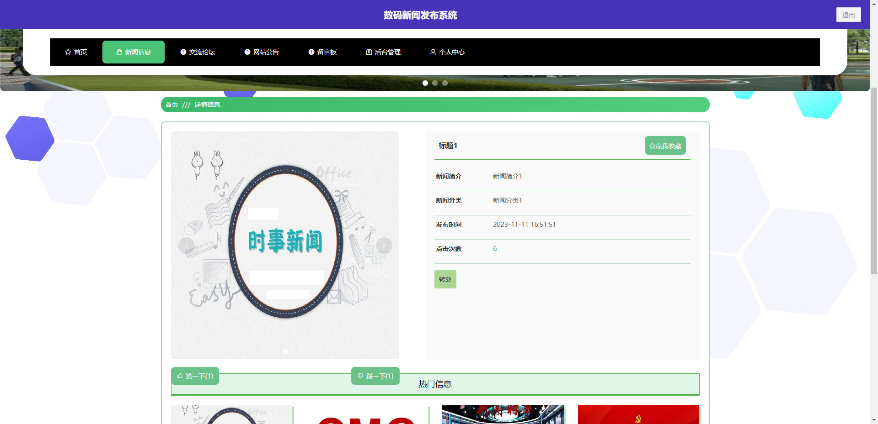Select the first banner carousel dot
The image size is (878, 424).
coord(425,83)
